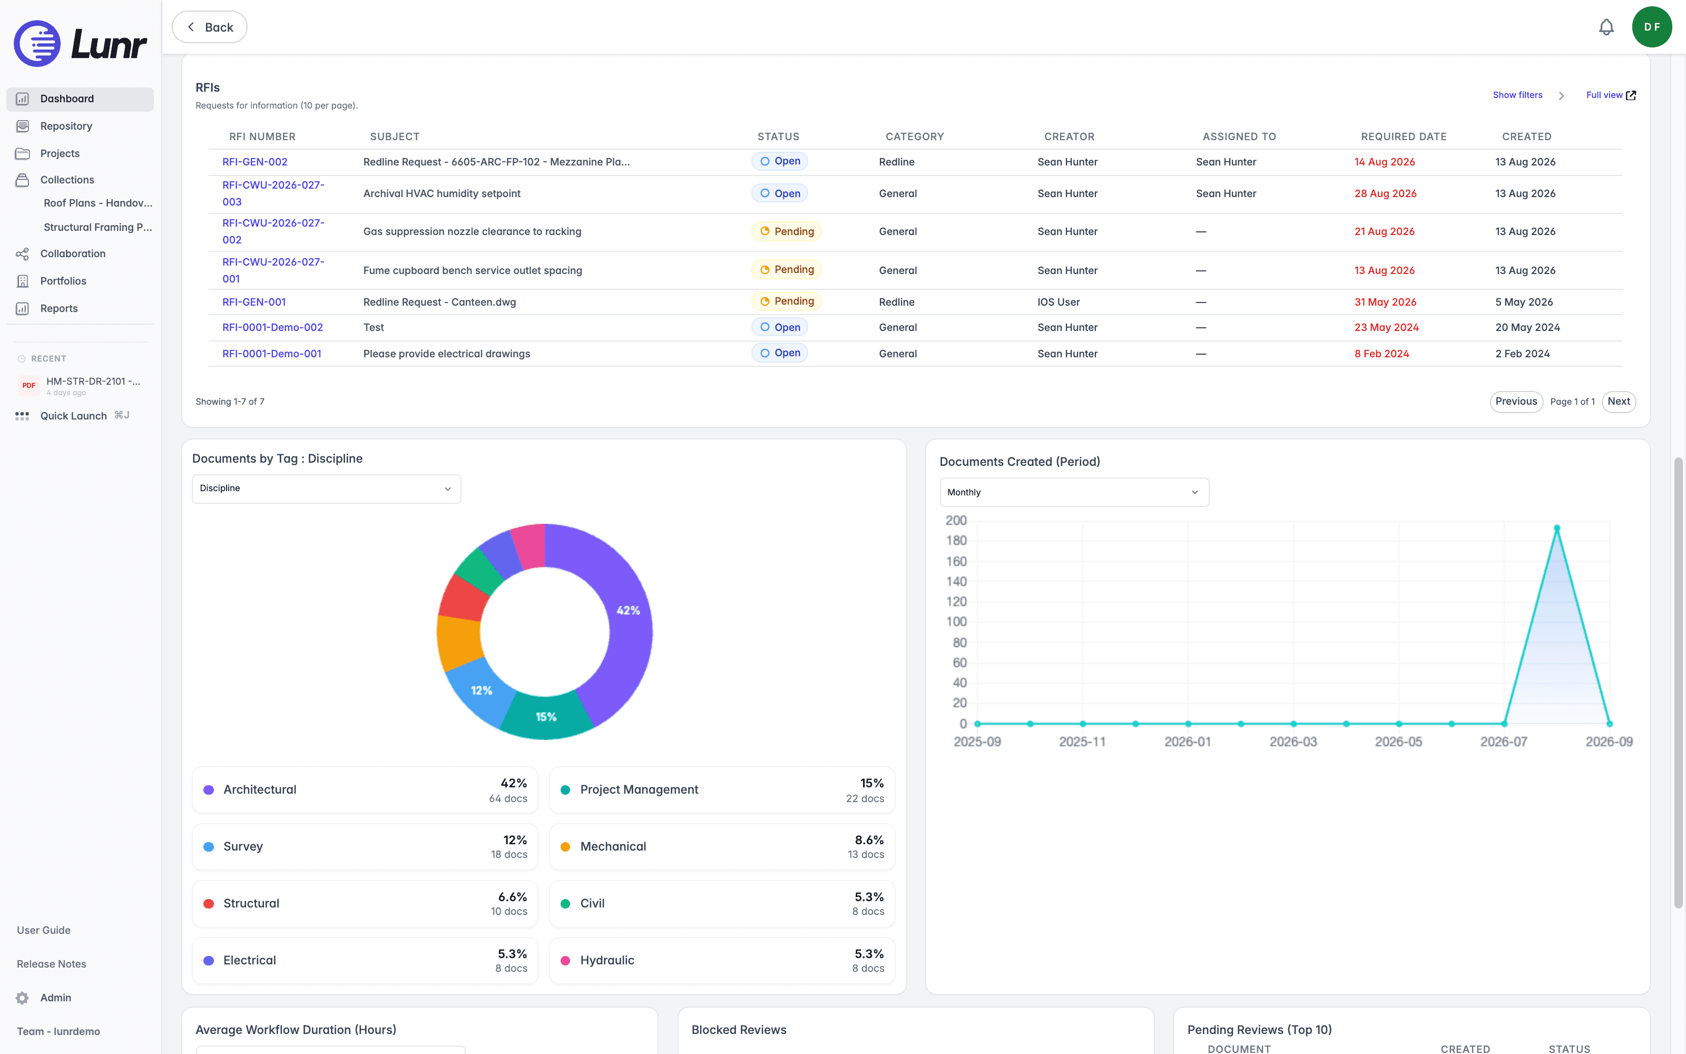The image size is (1686, 1054).
Task: Click the Portfolios building icon
Action: pos(22,281)
